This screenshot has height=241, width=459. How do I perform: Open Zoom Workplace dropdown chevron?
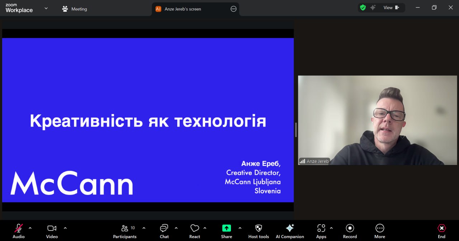46,8
